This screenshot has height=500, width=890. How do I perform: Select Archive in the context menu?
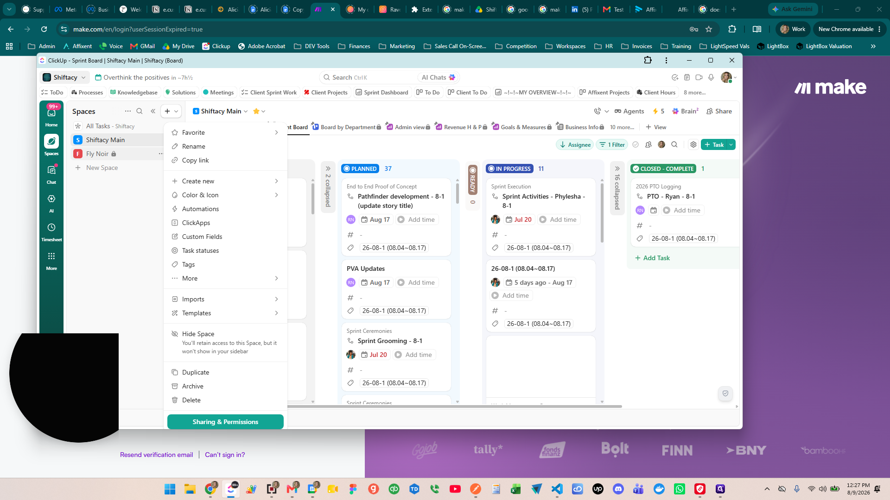[x=225, y=386]
